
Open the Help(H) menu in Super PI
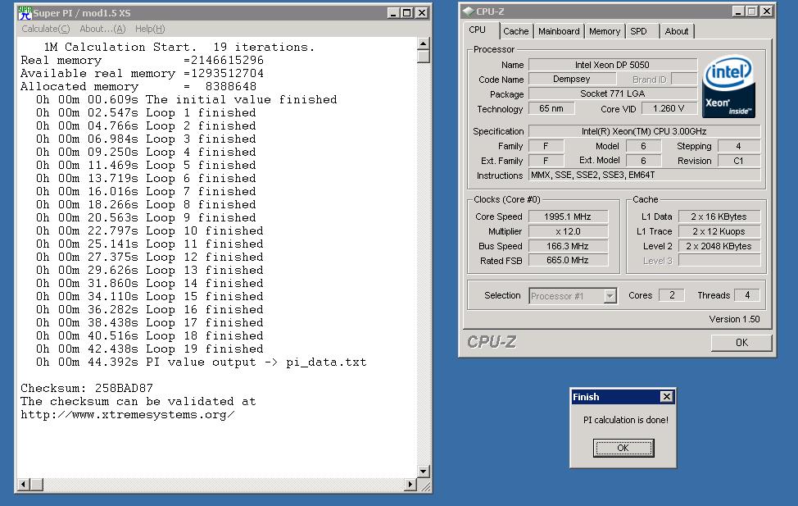click(x=150, y=29)
